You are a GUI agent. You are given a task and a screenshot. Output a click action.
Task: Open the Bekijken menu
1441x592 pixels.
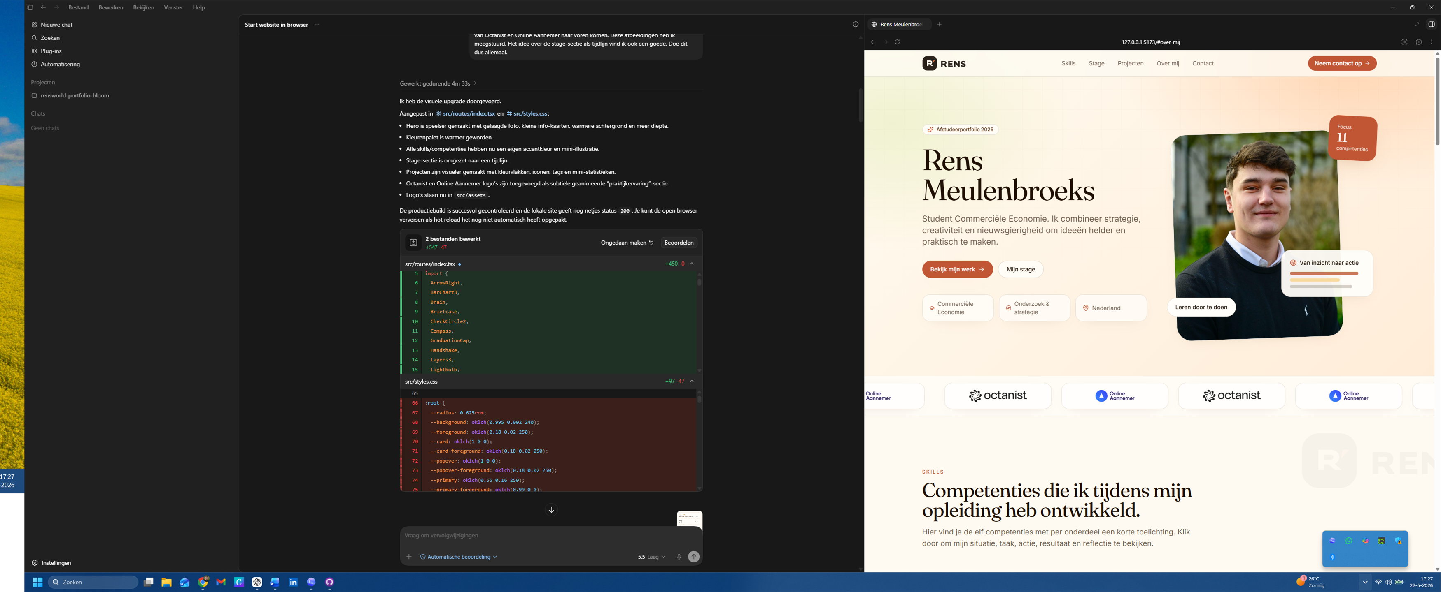144,7
